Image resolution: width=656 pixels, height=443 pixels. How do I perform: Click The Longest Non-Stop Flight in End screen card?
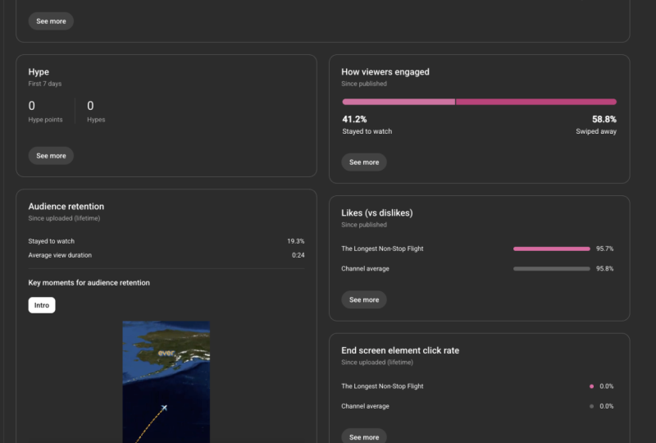click(x=382, y=386)
